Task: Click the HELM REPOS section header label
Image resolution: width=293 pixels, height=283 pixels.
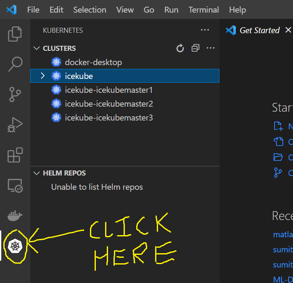Action: [64, 173]
